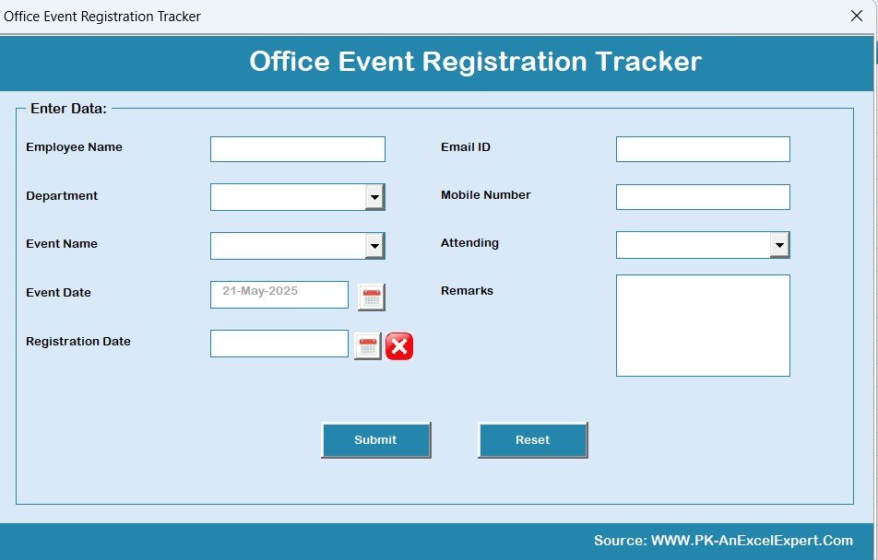Click into the Employee Name field
The width and height of the screenshot is (878, 560).
pos(297,149)
